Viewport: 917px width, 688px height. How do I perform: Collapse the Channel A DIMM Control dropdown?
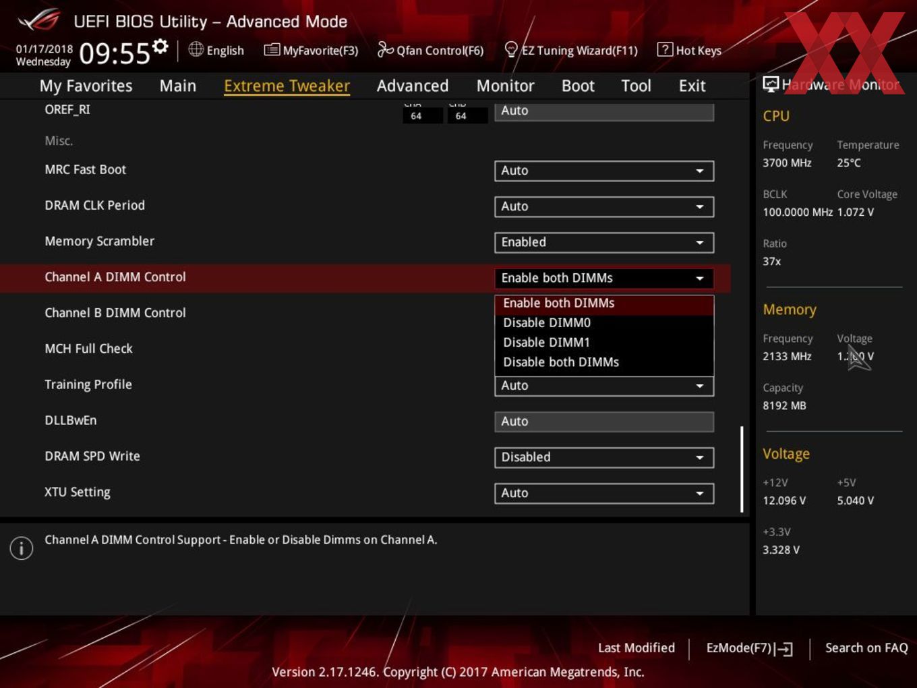(x=604, y=278)
